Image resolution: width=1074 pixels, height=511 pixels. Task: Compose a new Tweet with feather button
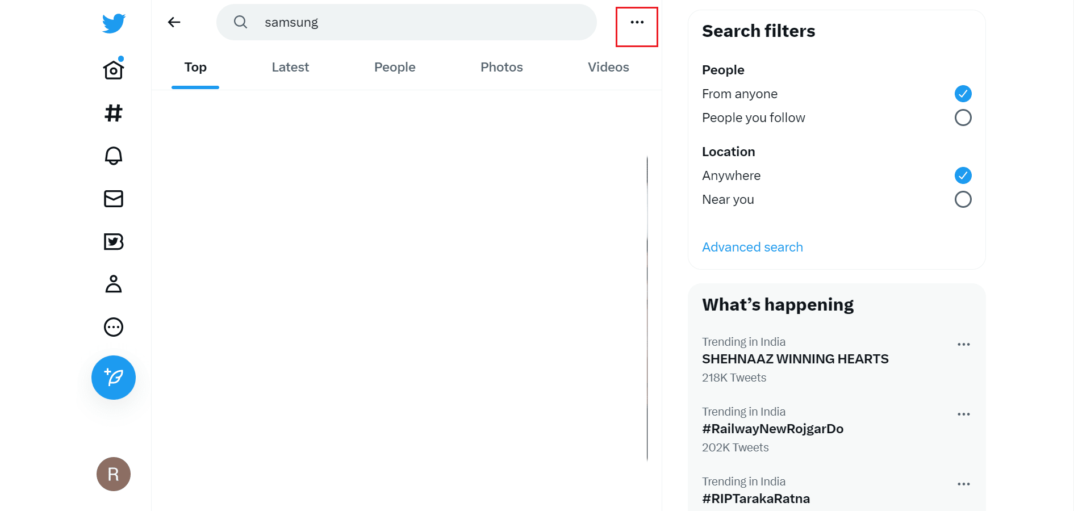click(x=114, y=378)
